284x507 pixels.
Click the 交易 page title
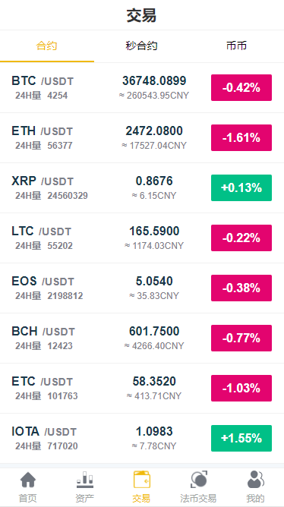[141, 15]
